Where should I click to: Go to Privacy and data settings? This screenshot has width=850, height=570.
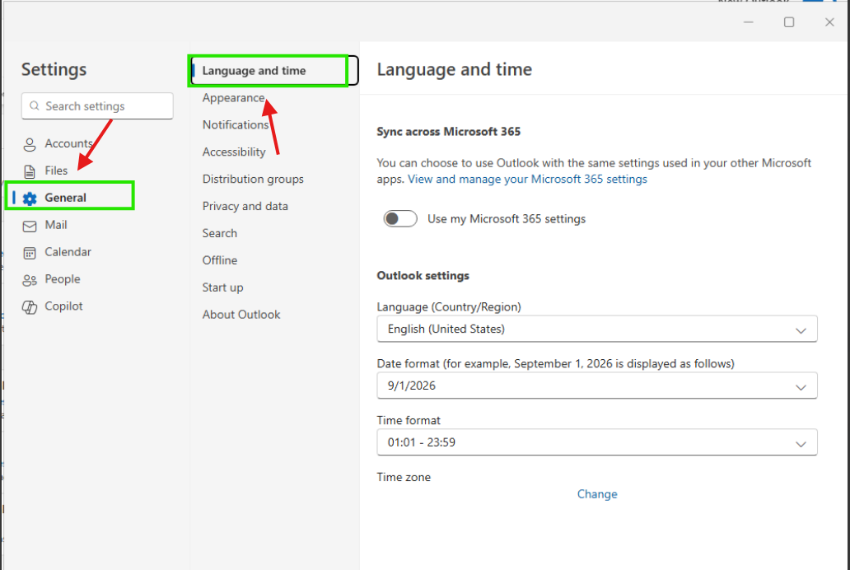245,206
